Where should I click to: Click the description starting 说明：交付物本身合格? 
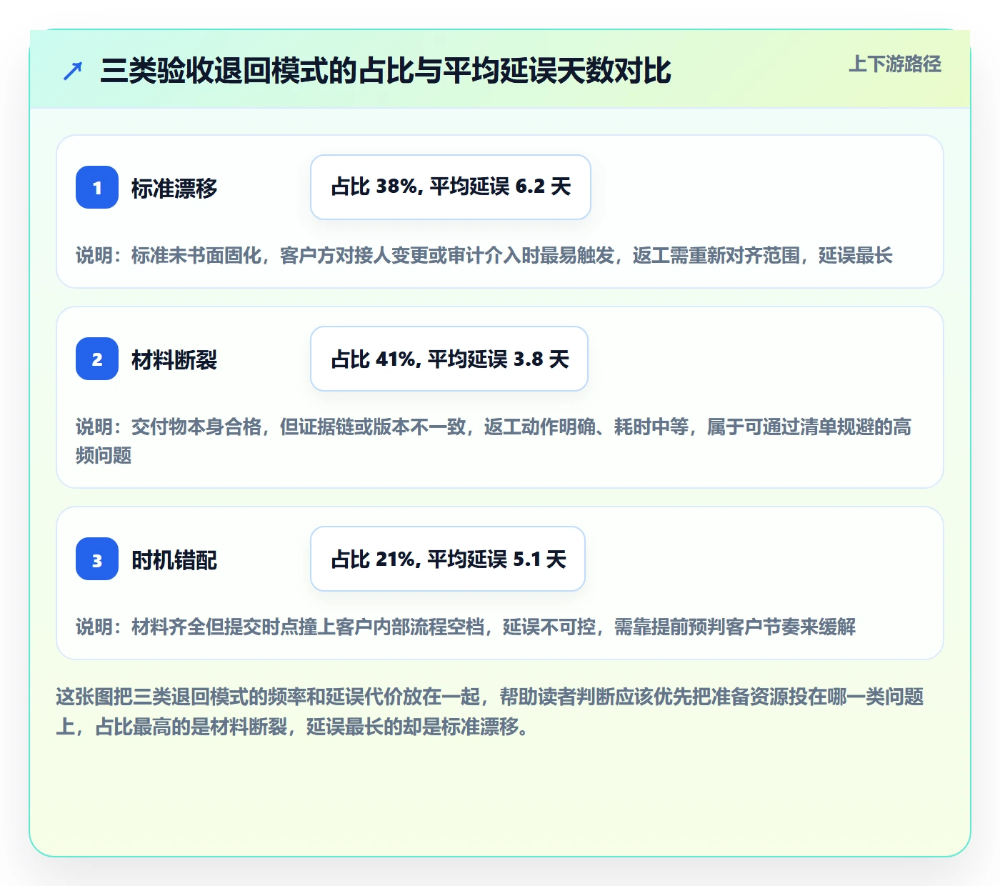click(494, 441)
